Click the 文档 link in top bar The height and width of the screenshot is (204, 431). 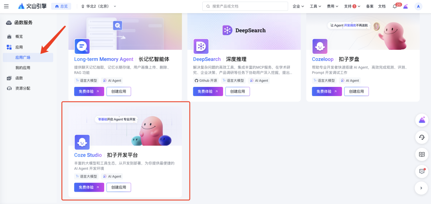(x=382, y=6)
